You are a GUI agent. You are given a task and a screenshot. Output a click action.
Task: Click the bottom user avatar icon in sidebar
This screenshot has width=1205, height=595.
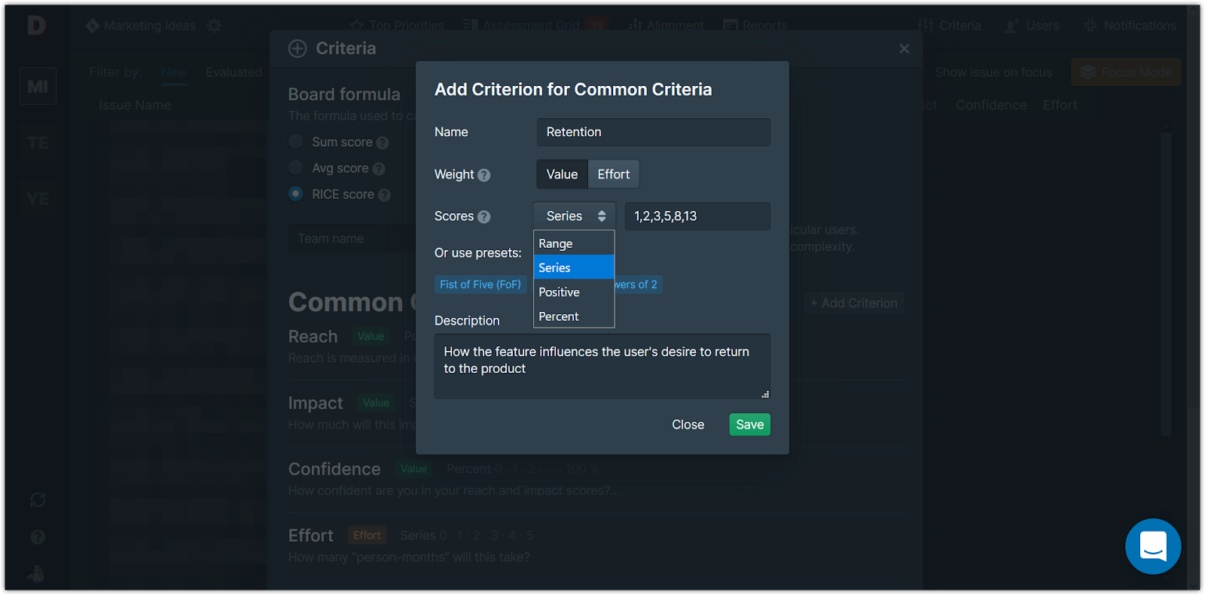[x=36, y=573]
